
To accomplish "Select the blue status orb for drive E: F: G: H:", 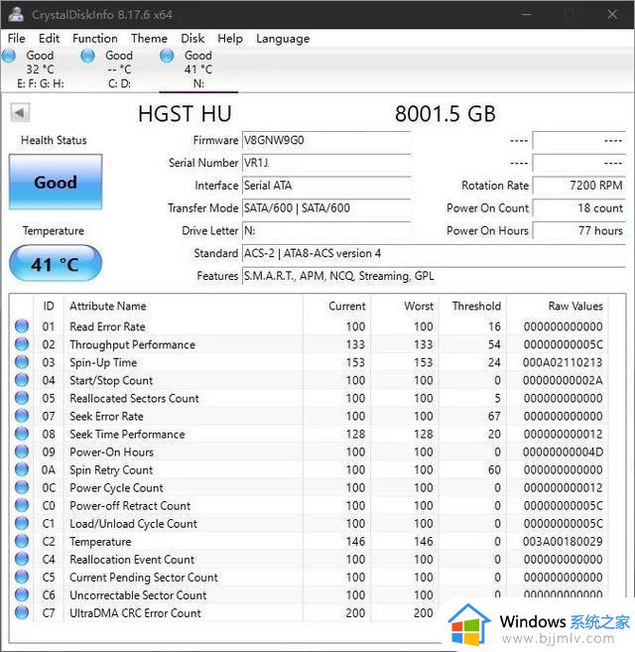I will point(9,56).
